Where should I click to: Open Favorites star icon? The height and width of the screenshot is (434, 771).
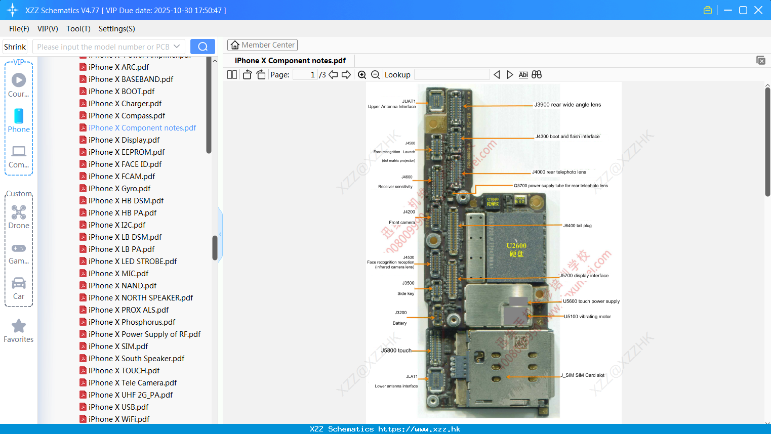19,326
